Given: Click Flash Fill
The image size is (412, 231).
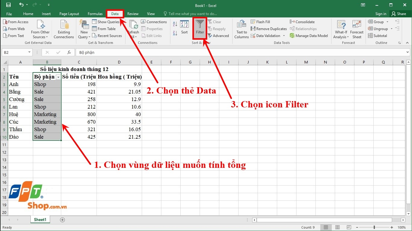Looking at the screenshot, I should [x=260, y=22].
